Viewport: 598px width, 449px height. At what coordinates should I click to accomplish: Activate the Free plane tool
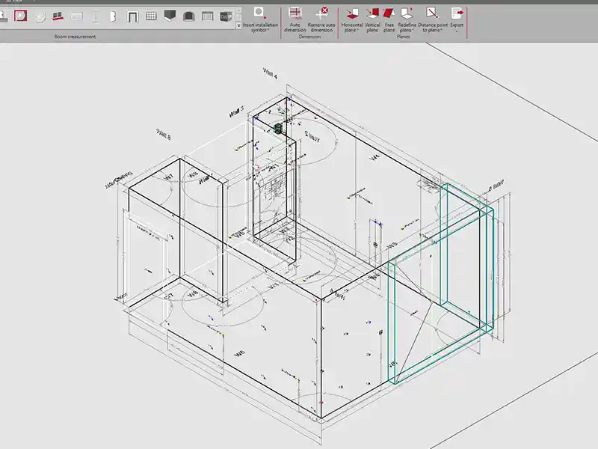389,18
